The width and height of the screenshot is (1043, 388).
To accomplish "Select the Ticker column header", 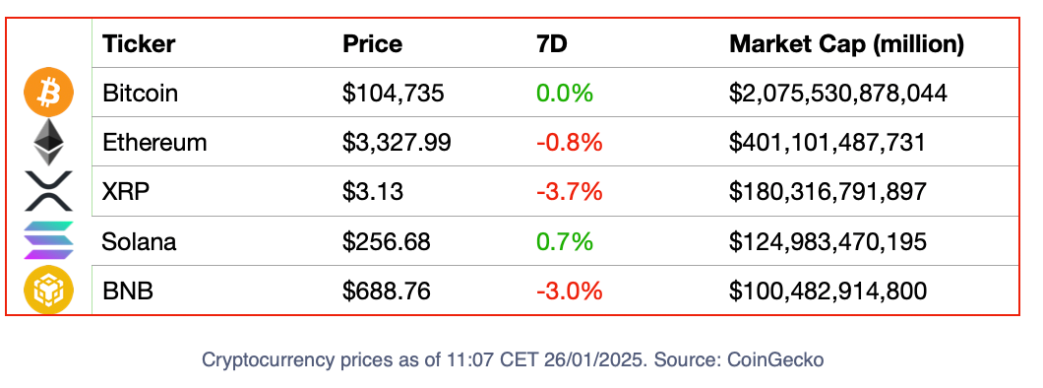I will coord(139,44).
